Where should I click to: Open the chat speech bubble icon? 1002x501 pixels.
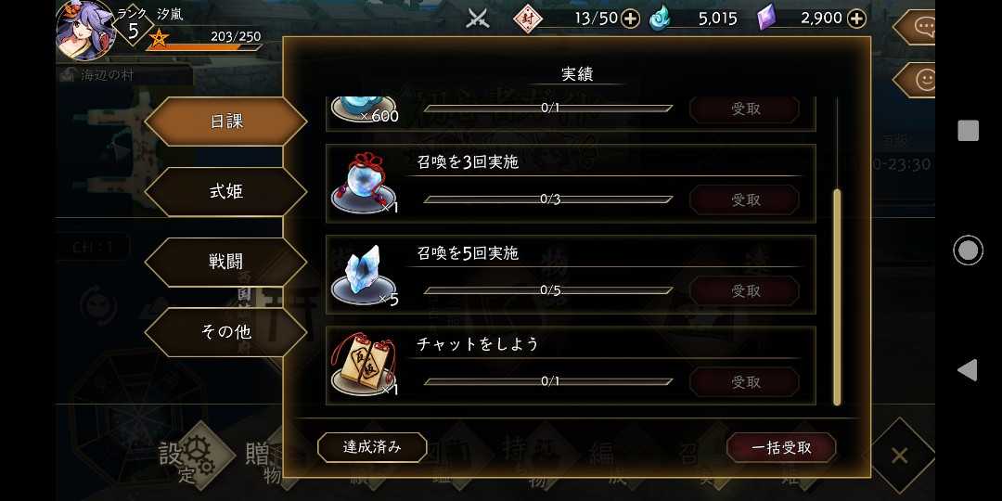920,26
